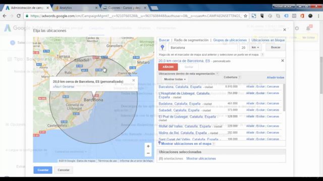The width and height of the screenshot is (323, 181).
Task: Click Añadir for Molins de Rei row
Action: click(x=250, y=133)
